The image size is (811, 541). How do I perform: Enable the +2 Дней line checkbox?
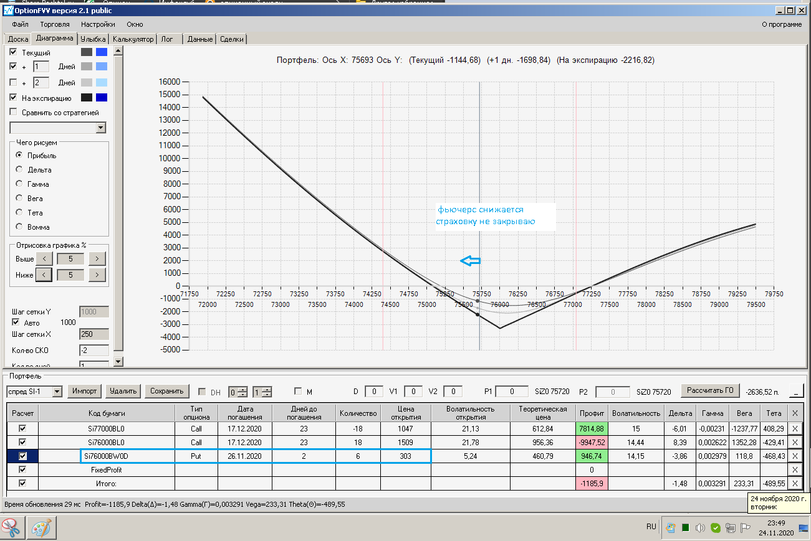click(14, 82)
